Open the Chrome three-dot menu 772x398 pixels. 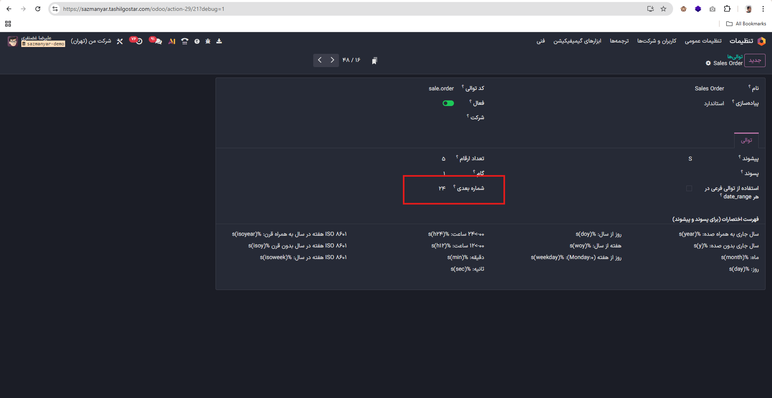tap(763, 9)
